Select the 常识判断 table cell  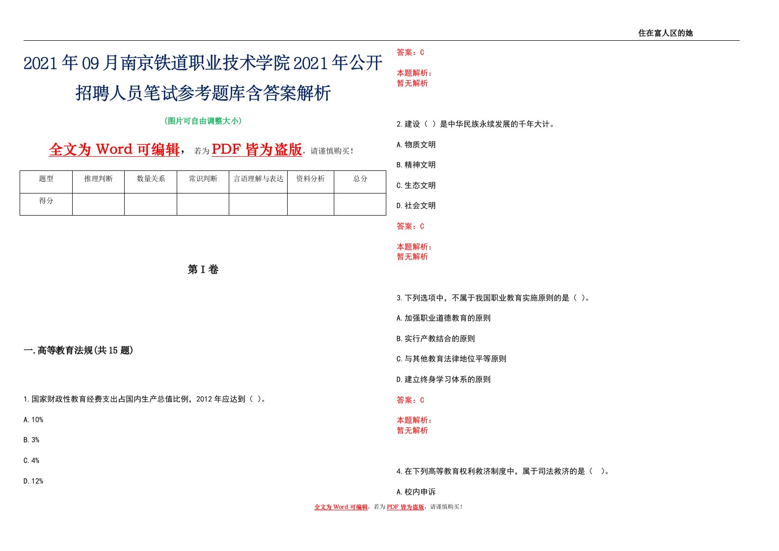coord(203,182)
